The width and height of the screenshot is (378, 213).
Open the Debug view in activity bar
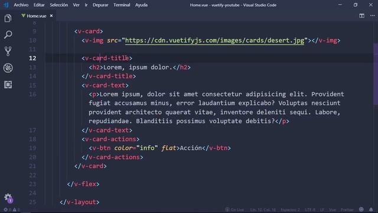point(8,68)
